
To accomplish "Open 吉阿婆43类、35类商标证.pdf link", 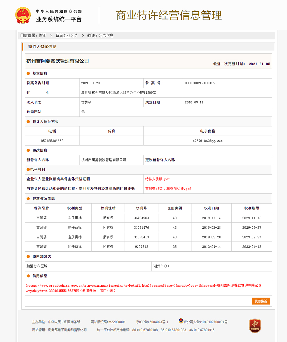I will click(168, 189).
